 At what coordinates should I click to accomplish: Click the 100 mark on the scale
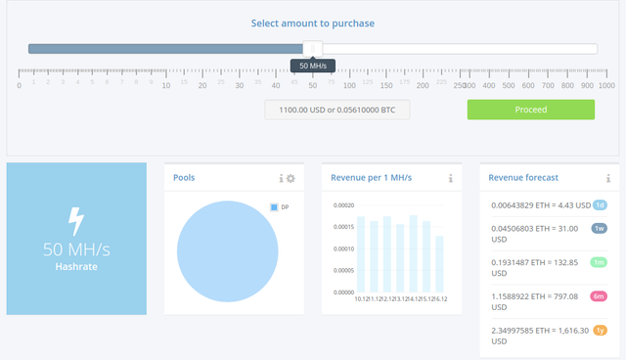(x=349, y=85)
